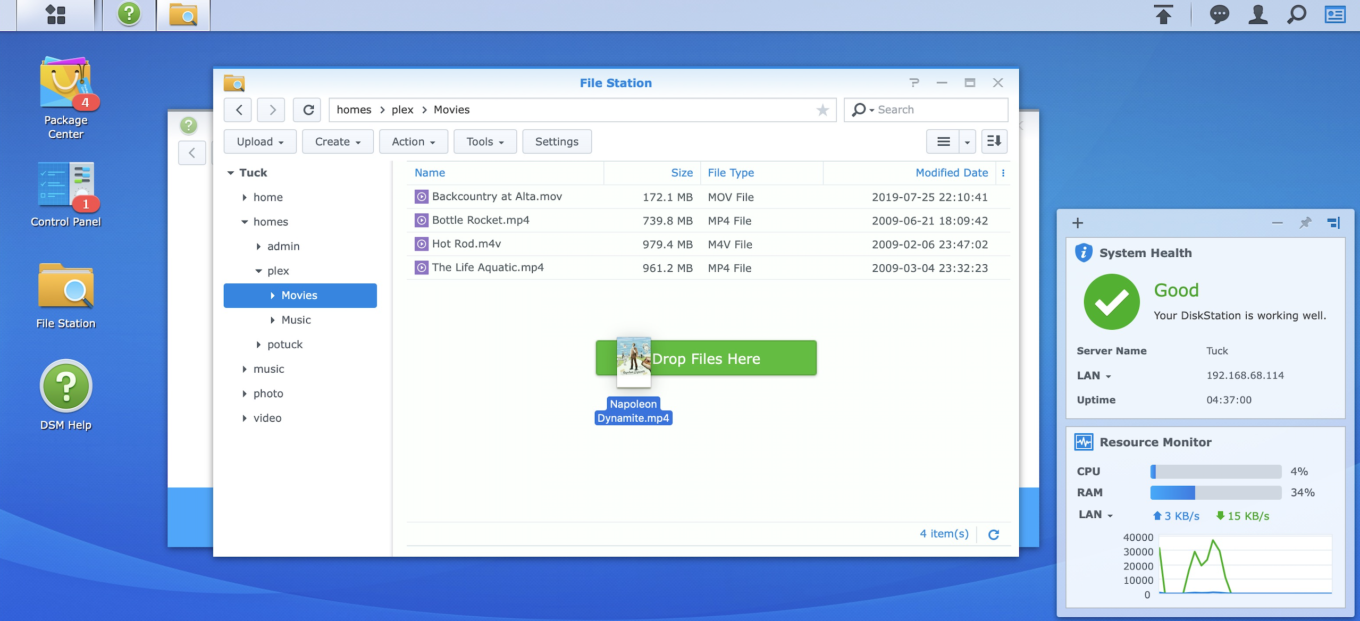
Task: Add Movies folder to favorites star
Action: point(822,110)
